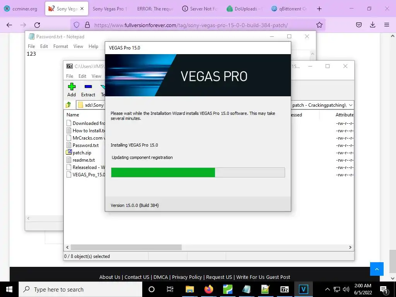Click the VEGAS Pro installation progress bar
Screen dimensions: 396x297
tap(198, 172)
